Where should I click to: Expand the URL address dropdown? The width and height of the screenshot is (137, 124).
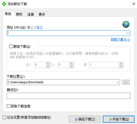tap(128, 33)
